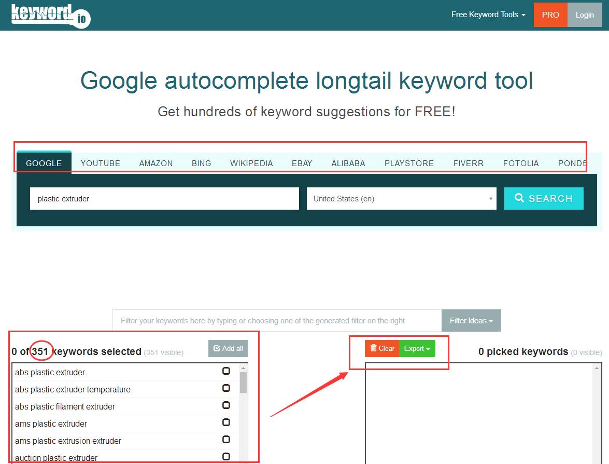Enable abs plastic filament extruder checkbox
Screen dimensions: 609x464
click(x=226, y=405)
